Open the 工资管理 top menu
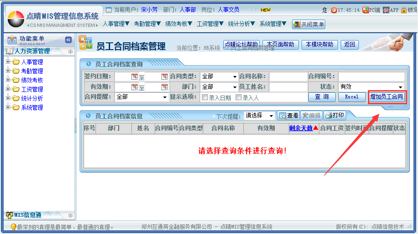 [211, 24]
